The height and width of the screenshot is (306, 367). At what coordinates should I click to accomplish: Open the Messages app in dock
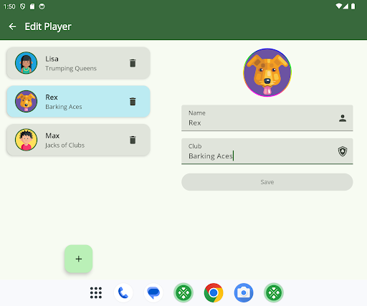tap(153, 292)
